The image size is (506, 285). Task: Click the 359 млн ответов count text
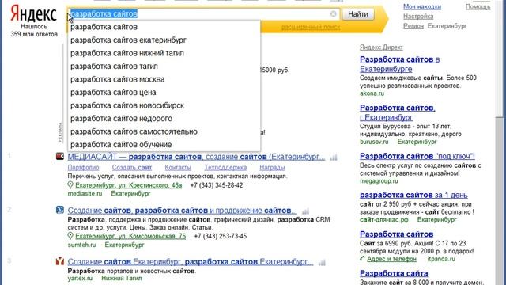(34, 34)
